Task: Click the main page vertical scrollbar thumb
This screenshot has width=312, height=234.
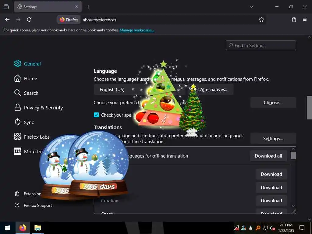Action: coord(309,108)
